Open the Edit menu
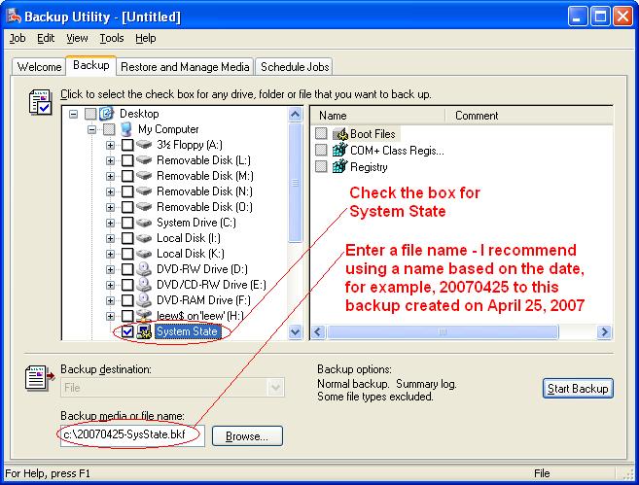639x485 pixels. coord(46,38)
